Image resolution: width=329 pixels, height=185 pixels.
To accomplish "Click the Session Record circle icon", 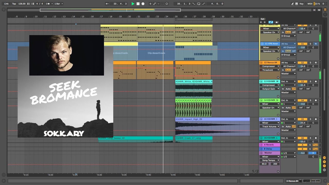I will pyautogui.click(x=167, y=4).
